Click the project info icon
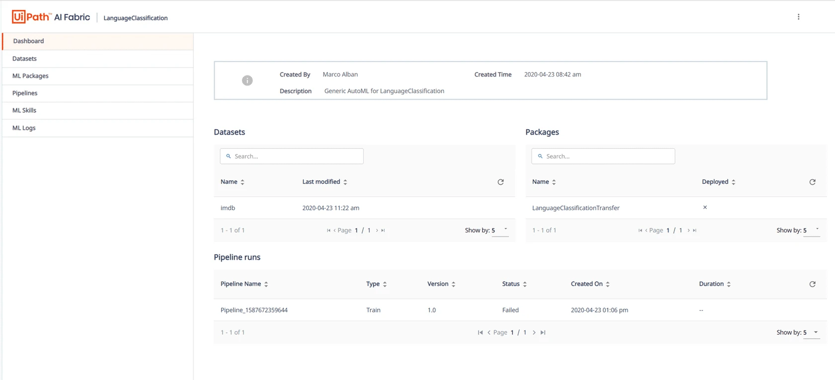Image resolution: width=835 pixels, height=380 pixels. (x=247, y=80)
